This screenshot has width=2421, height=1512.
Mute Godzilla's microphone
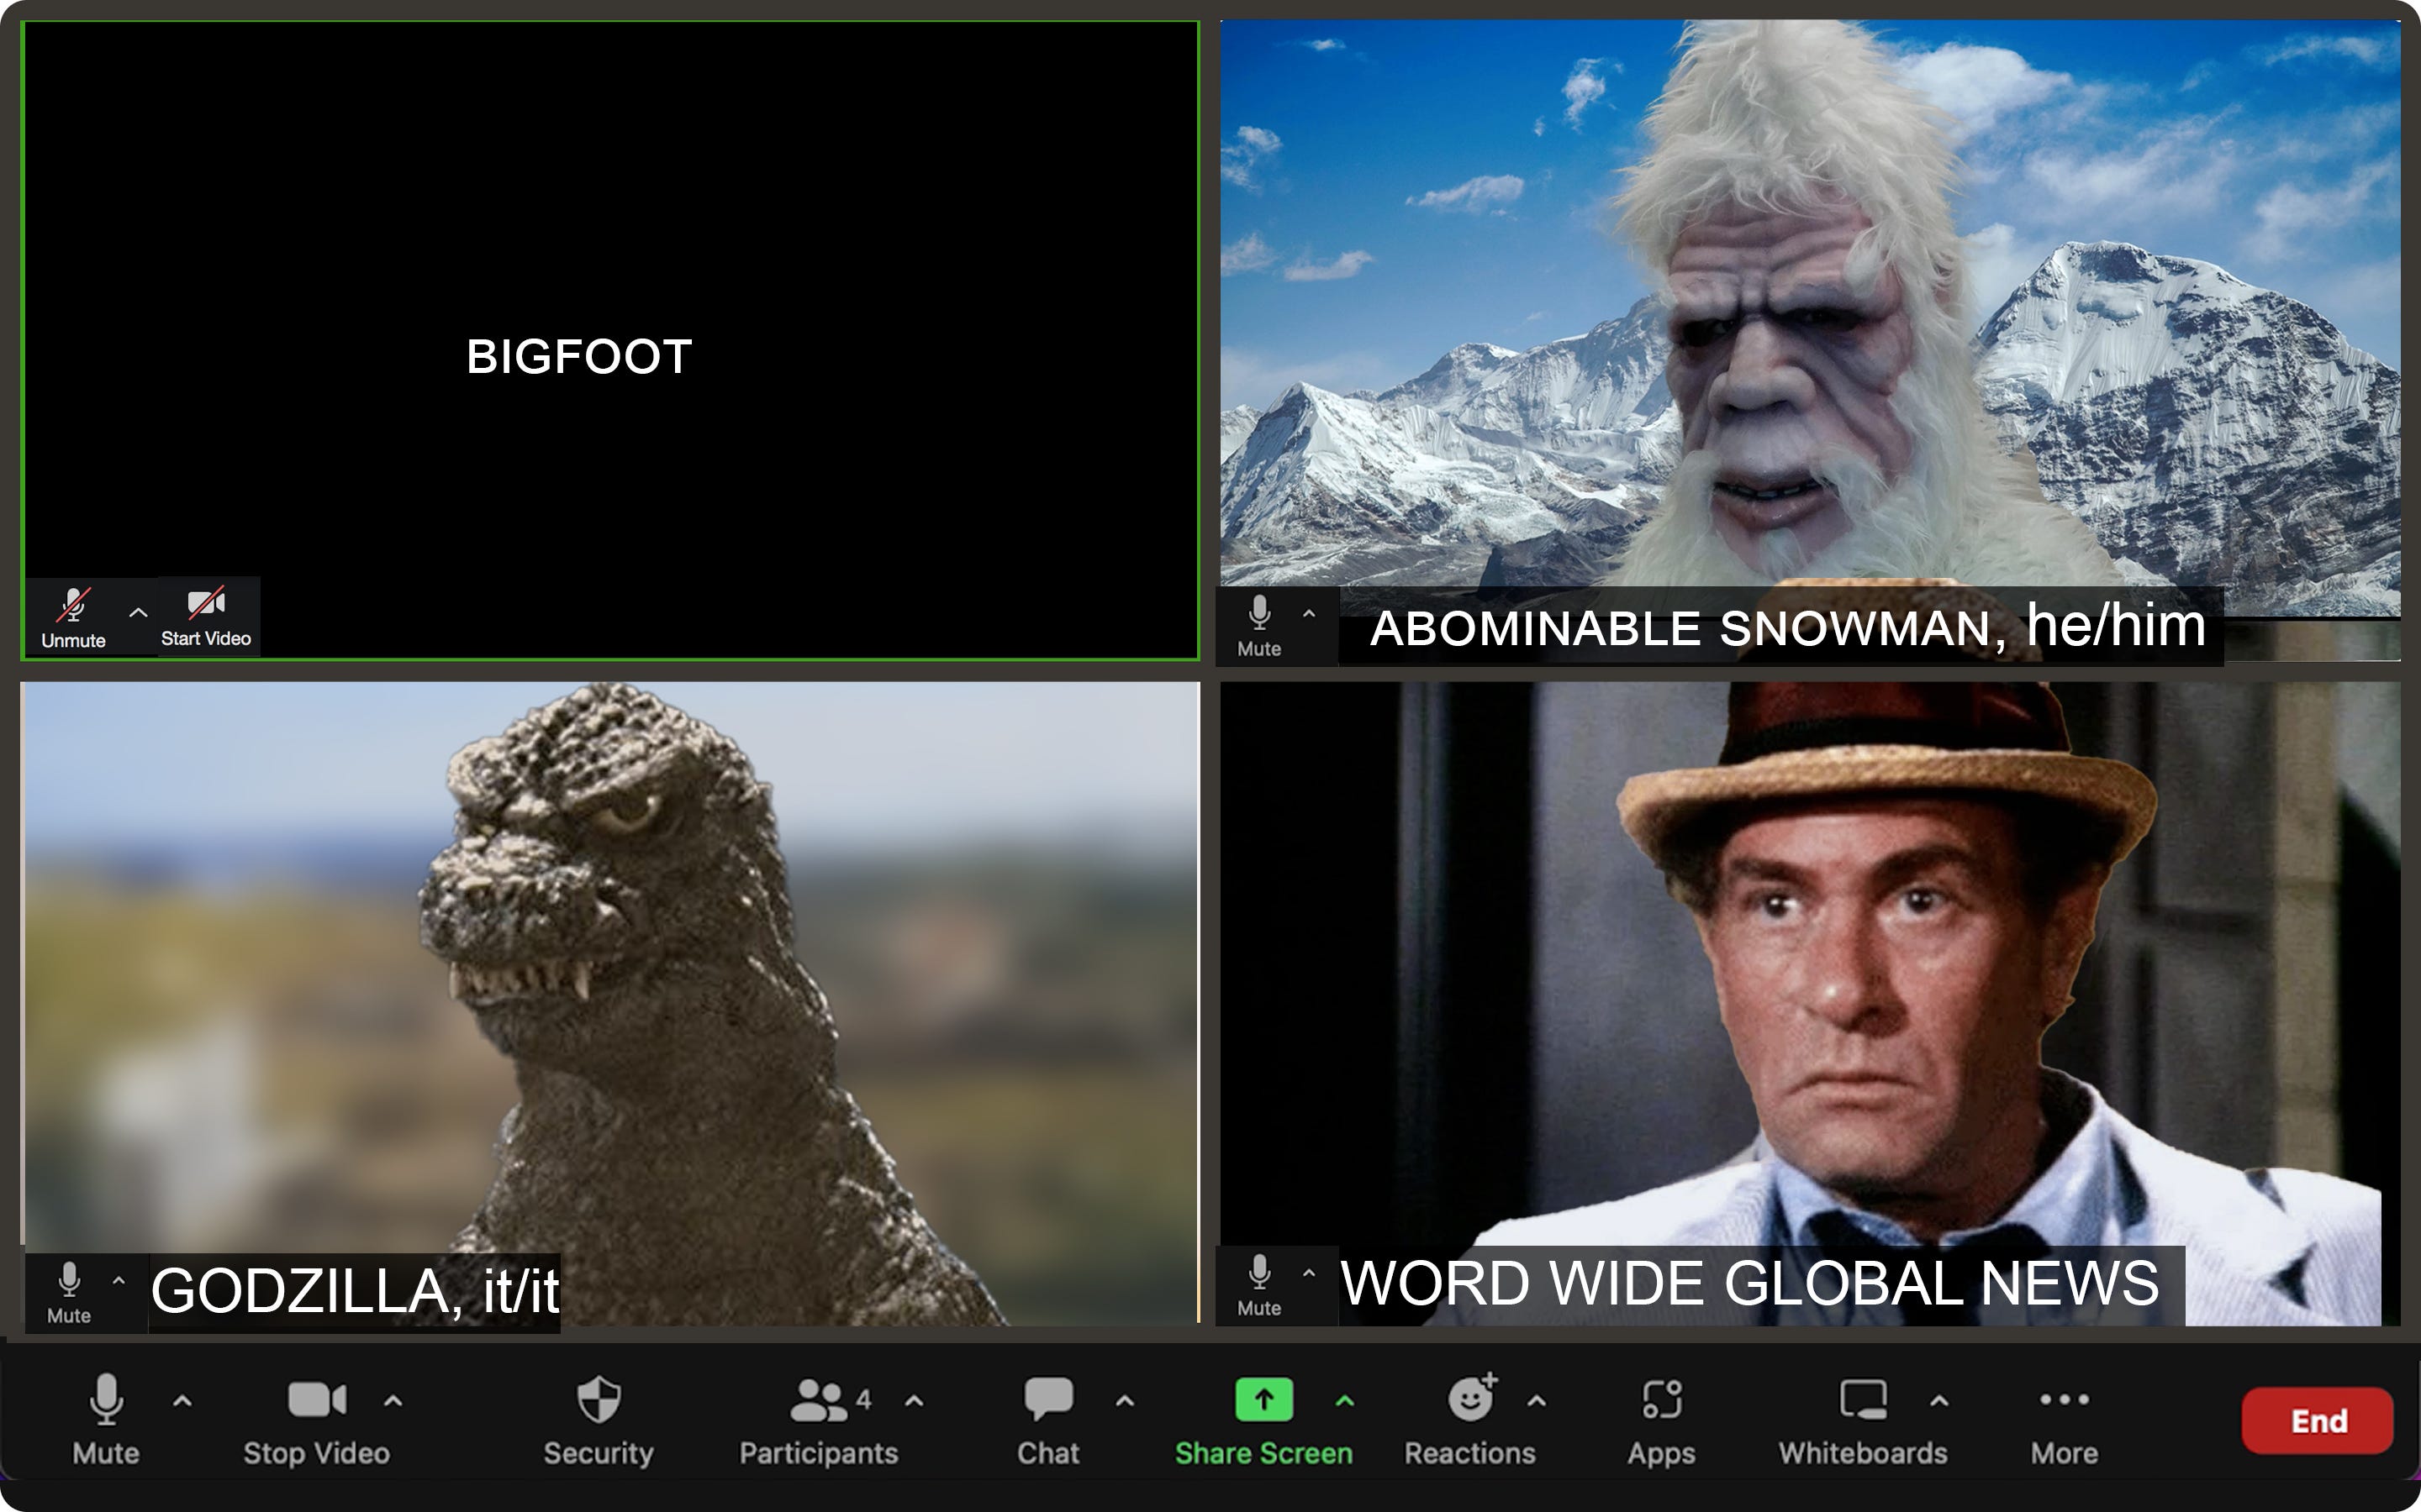click(x=68, y=1293)
